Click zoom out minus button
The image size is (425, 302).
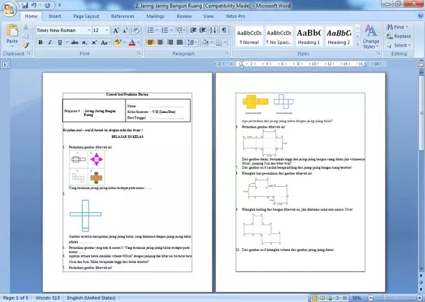371,298
